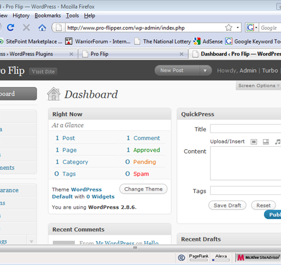The image size is (281, 265).
Task: Click the @ status bar icon
Action: pos(181,258)
